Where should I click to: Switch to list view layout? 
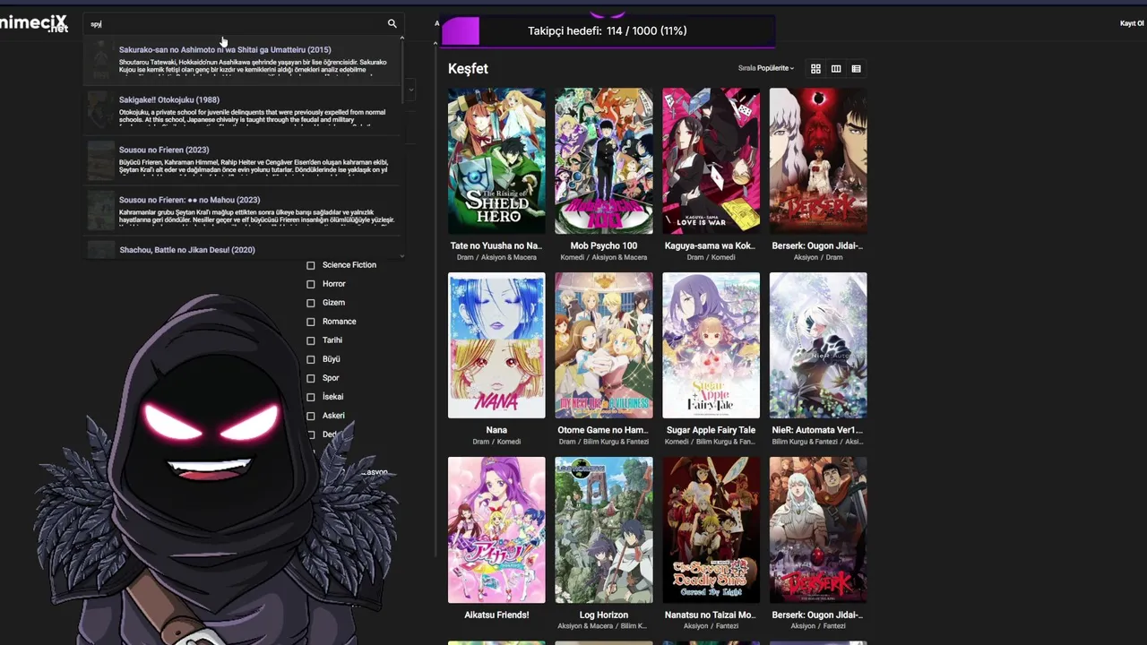[x=856, y=68]
